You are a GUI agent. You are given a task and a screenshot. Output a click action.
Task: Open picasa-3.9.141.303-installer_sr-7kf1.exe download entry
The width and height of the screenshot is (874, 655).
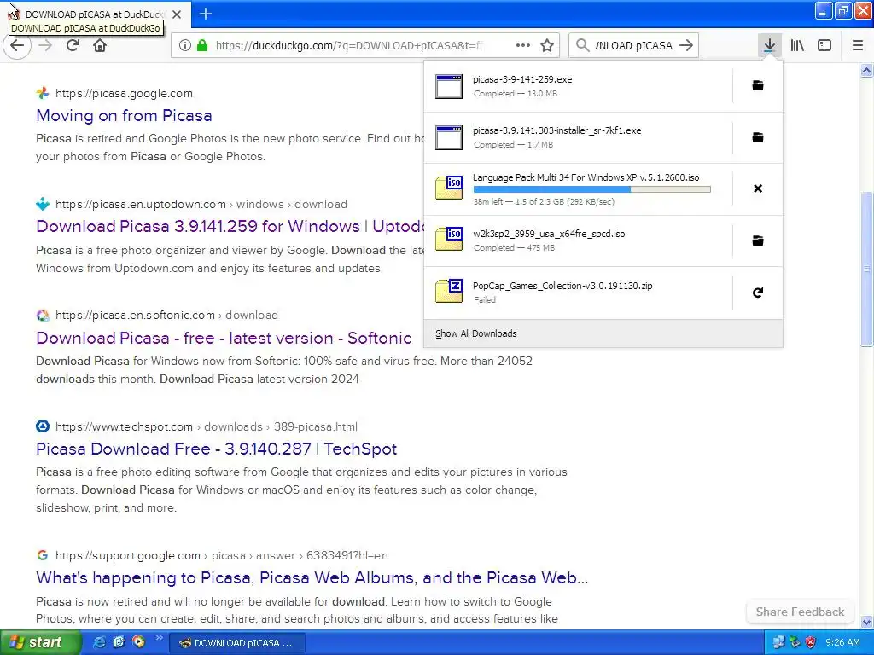click(578, 137)
